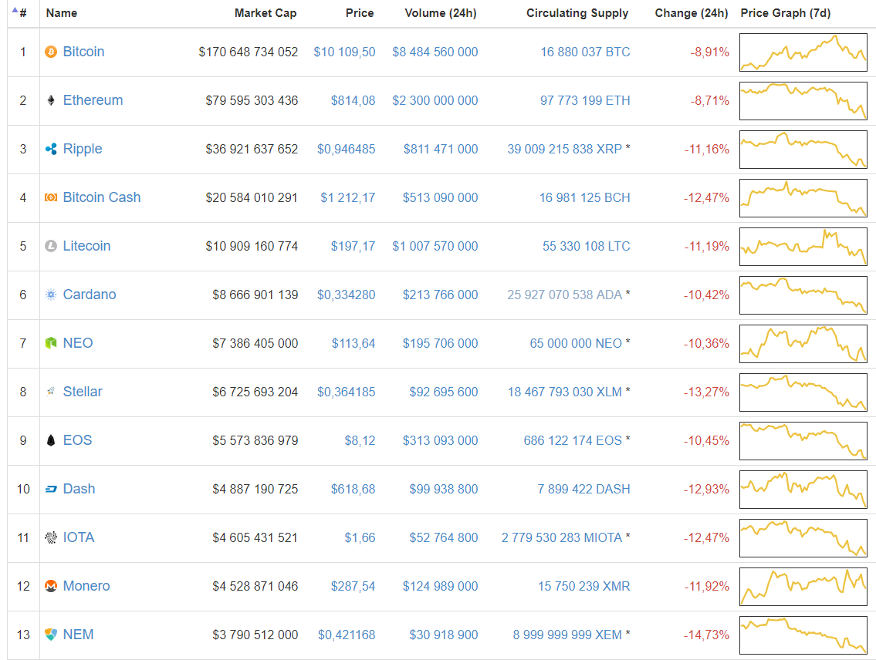This screenshot has height=660, width=876.
Task: Open the Monero name link
Action: (86, 586)
